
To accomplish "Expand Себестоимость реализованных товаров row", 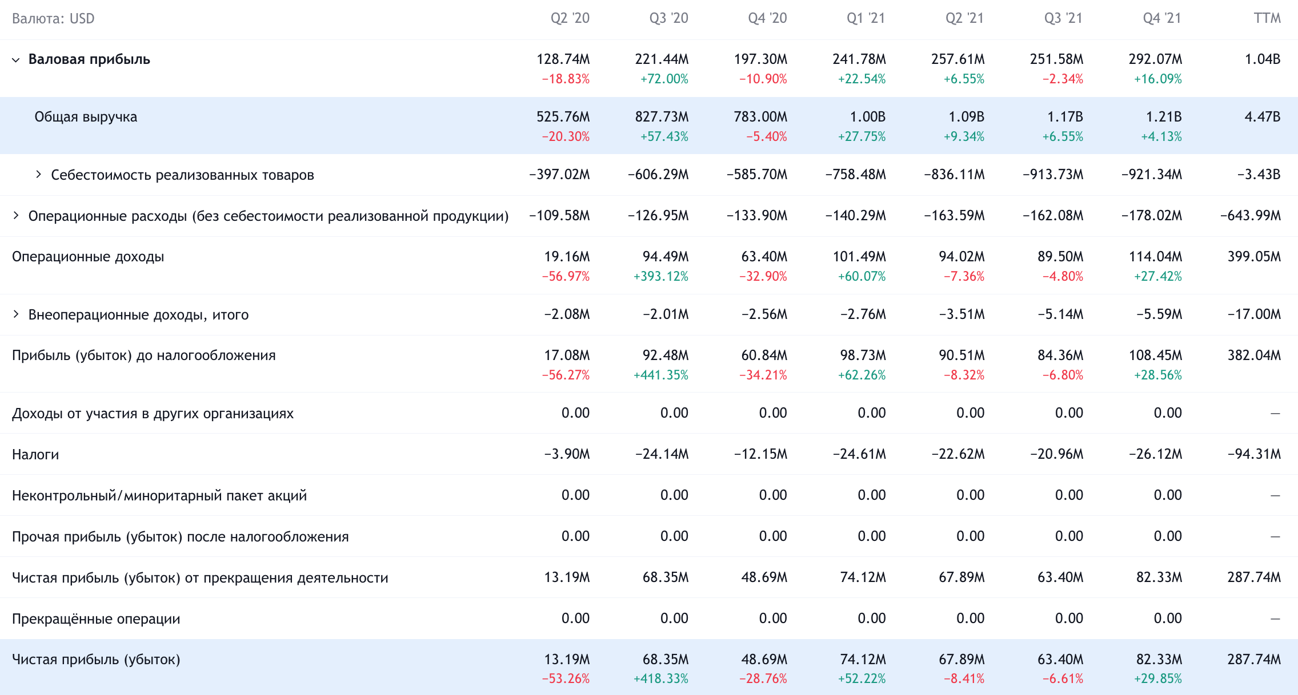I will click(x=38, y=175).
